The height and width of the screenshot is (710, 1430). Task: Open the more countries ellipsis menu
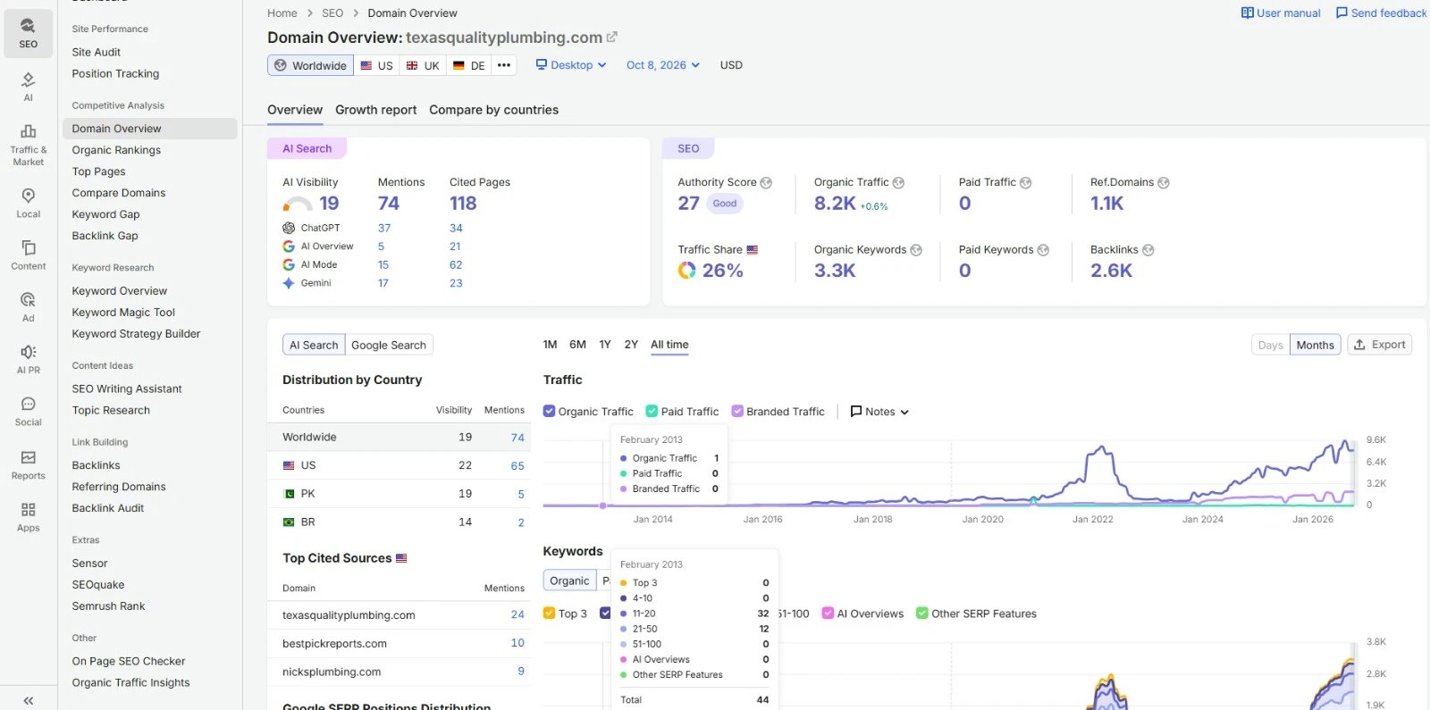click(x=504, y=65)
